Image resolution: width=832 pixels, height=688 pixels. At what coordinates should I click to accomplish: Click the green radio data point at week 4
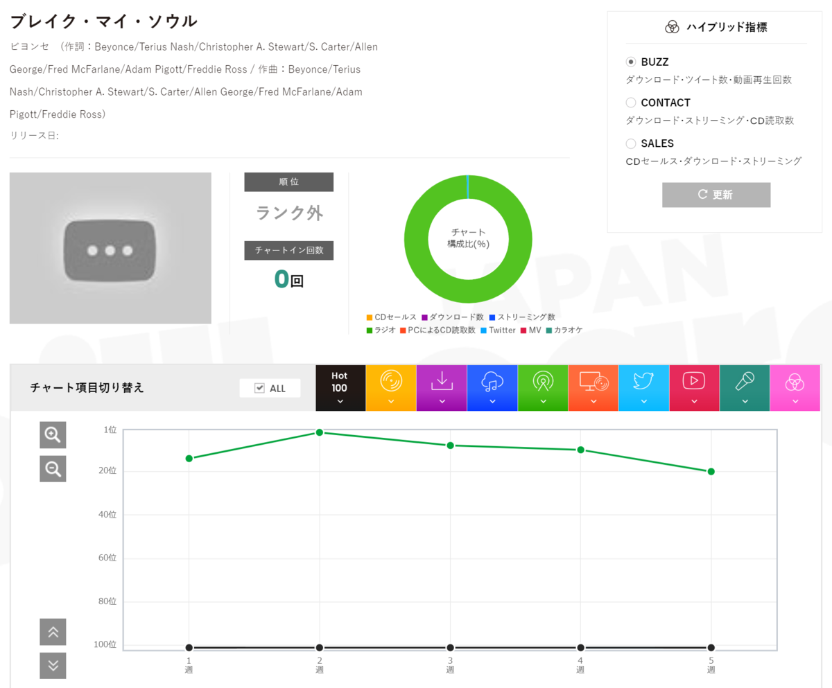coord(580,450)
